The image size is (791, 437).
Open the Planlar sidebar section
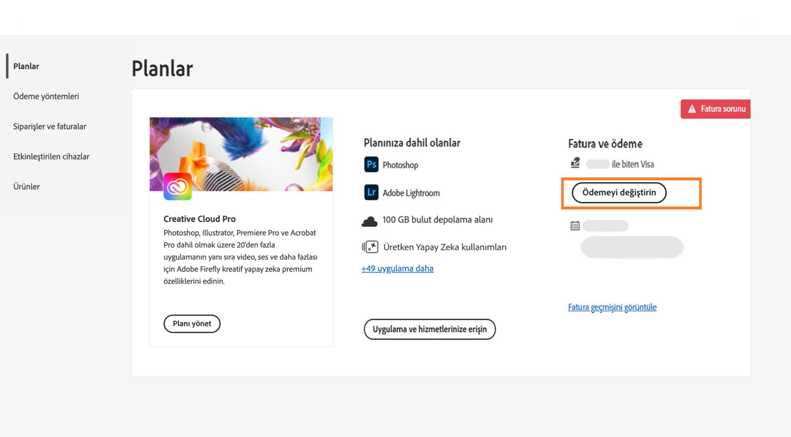pos(26,66)
